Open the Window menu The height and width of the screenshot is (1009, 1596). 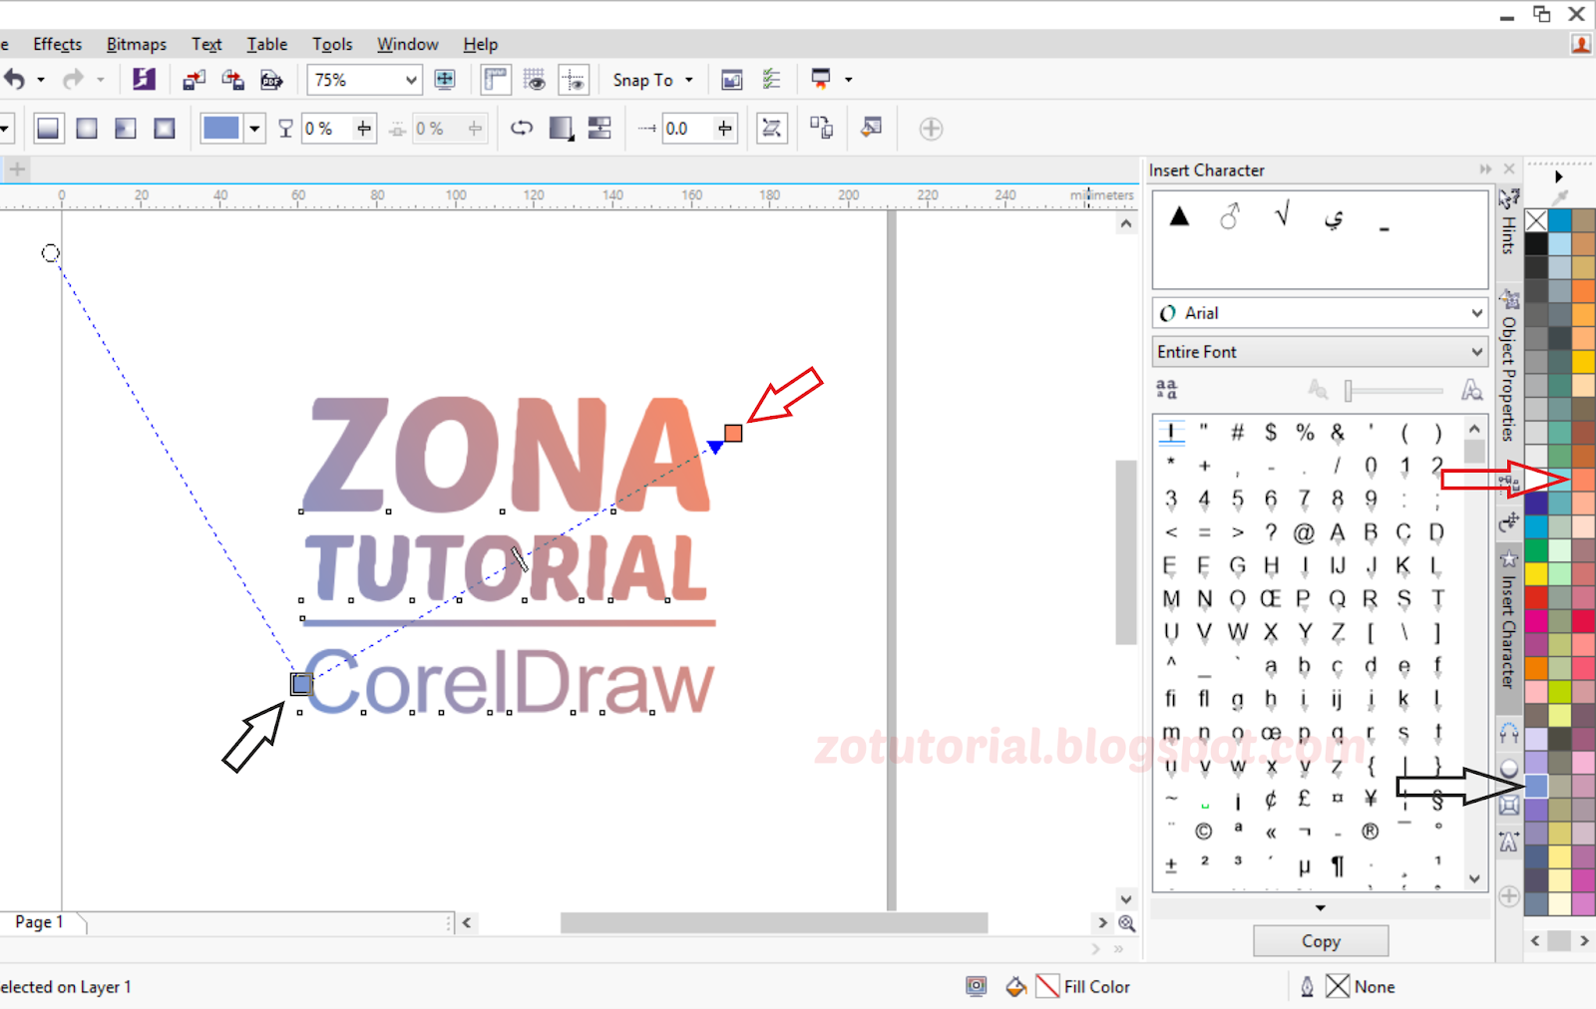click(x=407, y=44)
